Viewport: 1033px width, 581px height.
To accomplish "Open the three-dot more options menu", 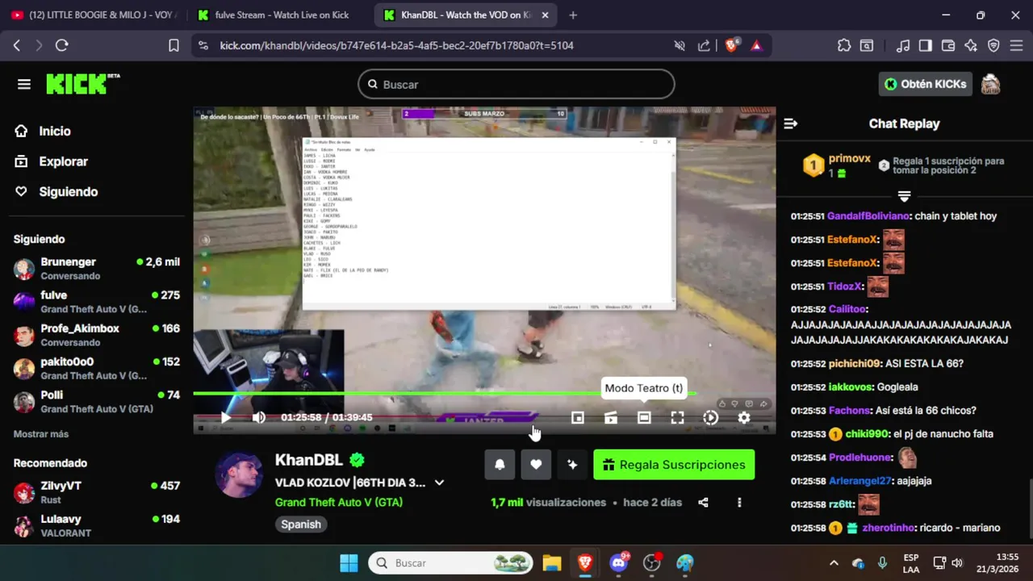I will coord(739,502).
